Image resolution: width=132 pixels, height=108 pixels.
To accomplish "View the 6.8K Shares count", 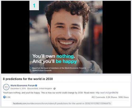I will [112, 97].
